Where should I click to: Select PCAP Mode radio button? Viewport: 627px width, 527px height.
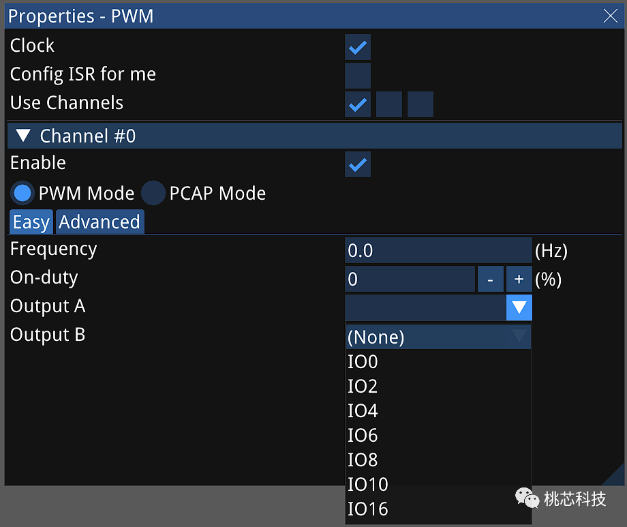tap(153, 194)
